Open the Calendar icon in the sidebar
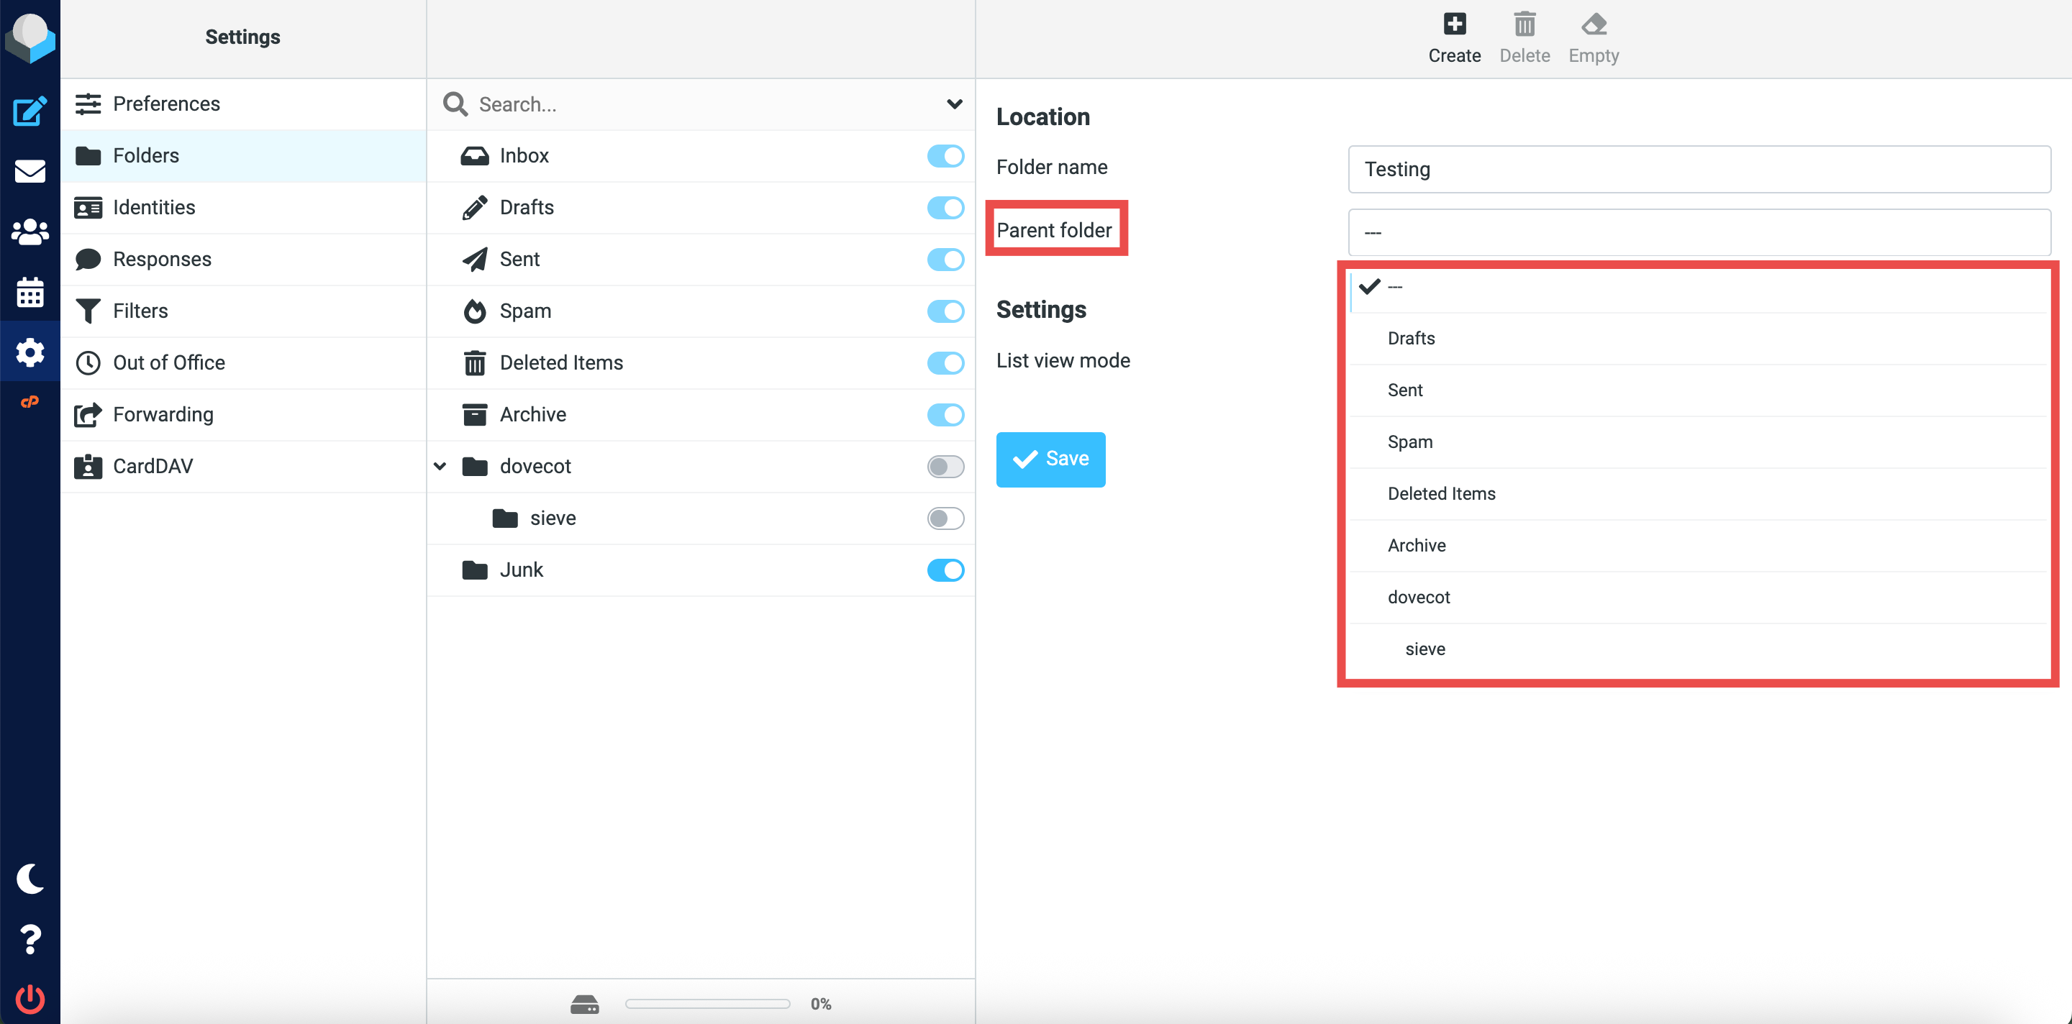Viewport: 2072px width, 1024px height. tap(29, 292)
